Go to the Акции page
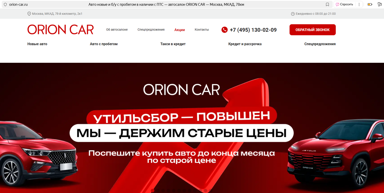Viewport: 384px width, 193px height. [x=180, y=30]
